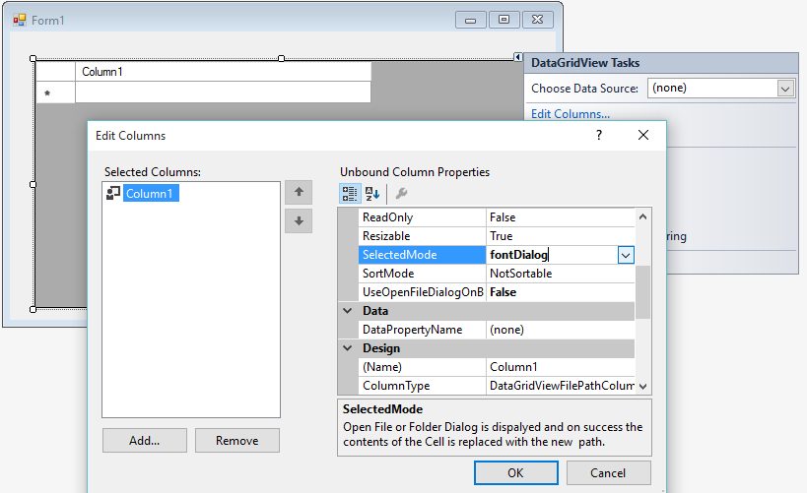Click the DataGridView smart tag arrow

pos(518,57)
